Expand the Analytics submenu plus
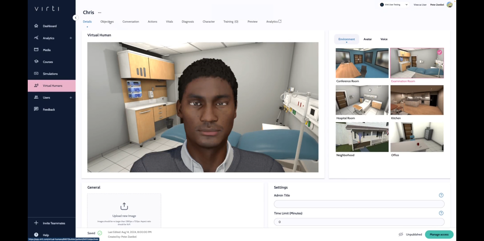 pyautogui.click(x=71, y=38)
